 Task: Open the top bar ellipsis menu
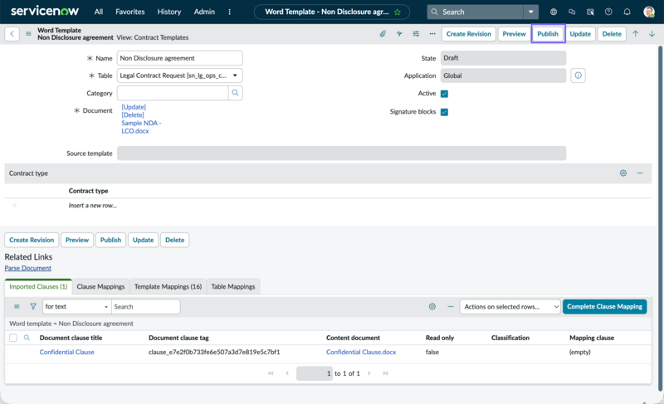230,12
